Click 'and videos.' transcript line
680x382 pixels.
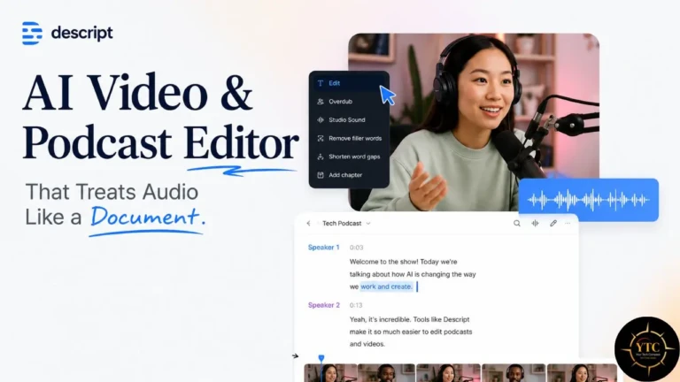pyautogui.click(x=367, y=344)
